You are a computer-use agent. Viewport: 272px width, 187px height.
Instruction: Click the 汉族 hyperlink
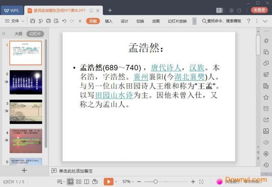point(197,68)
